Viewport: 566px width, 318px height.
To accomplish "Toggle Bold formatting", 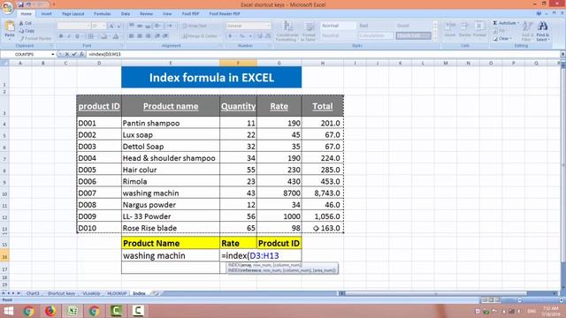I will (61, 36).
